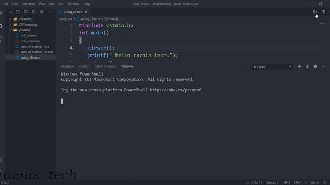Click the Ln 4, Col 13 status item

254,182
